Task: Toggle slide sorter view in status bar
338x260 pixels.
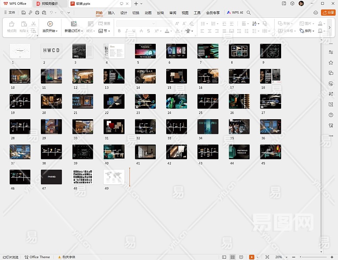Action: pyautogui.click(x=233, y=257)
